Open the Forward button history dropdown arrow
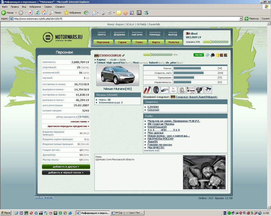Screen dimensions: 271x216 (x=25, y=12)
